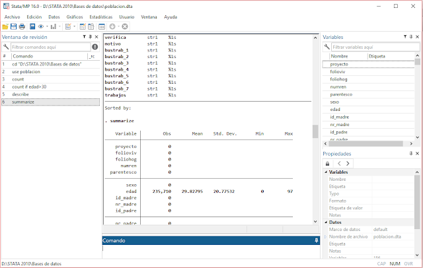The height and width of the screenshot is (268, 423).
Task: Open the Gráficos menu
Action: [x=75, y=17]
